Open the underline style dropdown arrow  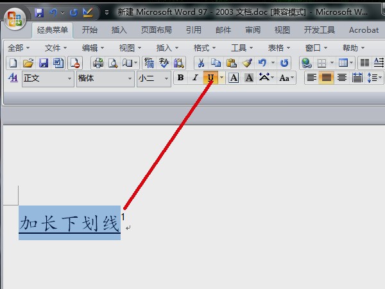coord(221,78)
